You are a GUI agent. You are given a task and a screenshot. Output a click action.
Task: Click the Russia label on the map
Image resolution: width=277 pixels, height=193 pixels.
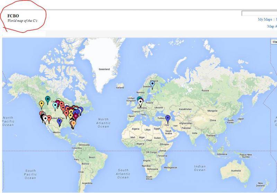coord(206,91)
